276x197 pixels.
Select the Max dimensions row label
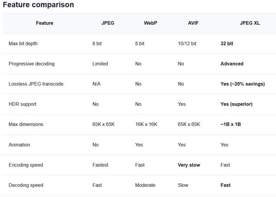coord(26,125)
